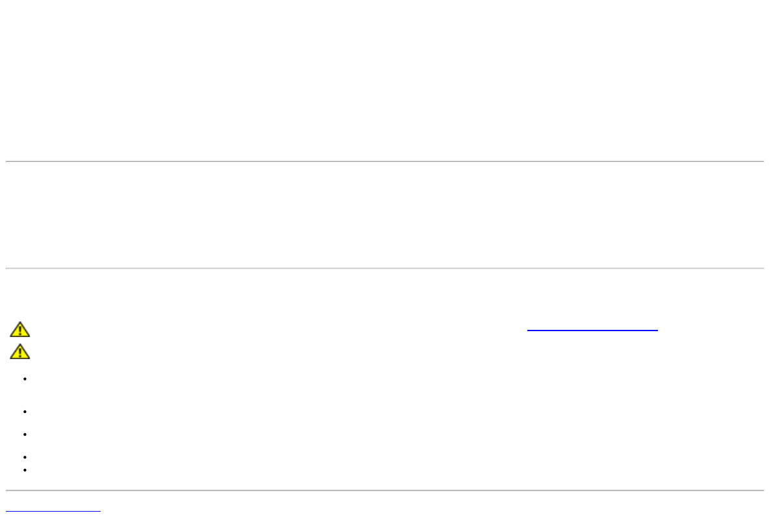Click the lower yellow warning triangle icon
The height and width of the screenshot is (524, 769).
pyautogui.click(x=19, y=351)
